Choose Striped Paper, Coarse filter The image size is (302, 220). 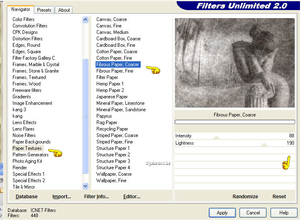click(117, 135)
